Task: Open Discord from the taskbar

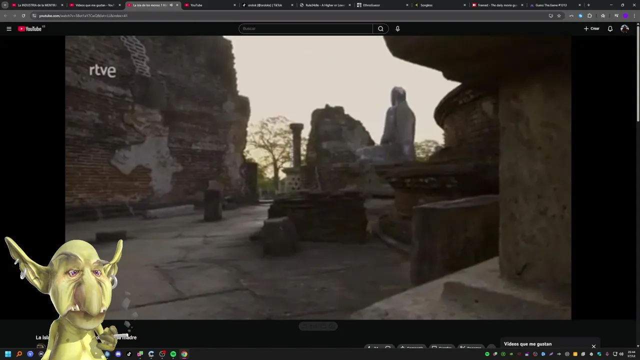Action: 118,354
